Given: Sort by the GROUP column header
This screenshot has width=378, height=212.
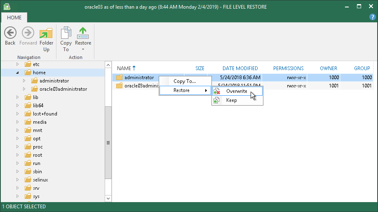Looking at the screenshot, I should (x=362, y=68).
